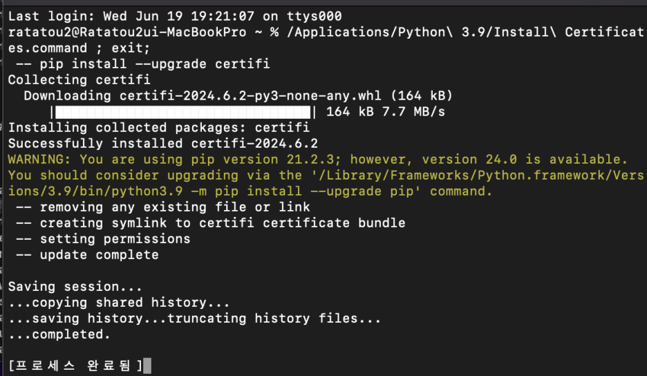Click the '-- setting permissions' line
Viewport: 647px width, 376px height.
click(103, 239)
